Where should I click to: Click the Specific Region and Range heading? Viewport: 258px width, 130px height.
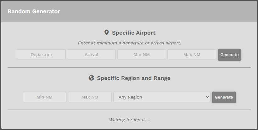tap(134, 78)
